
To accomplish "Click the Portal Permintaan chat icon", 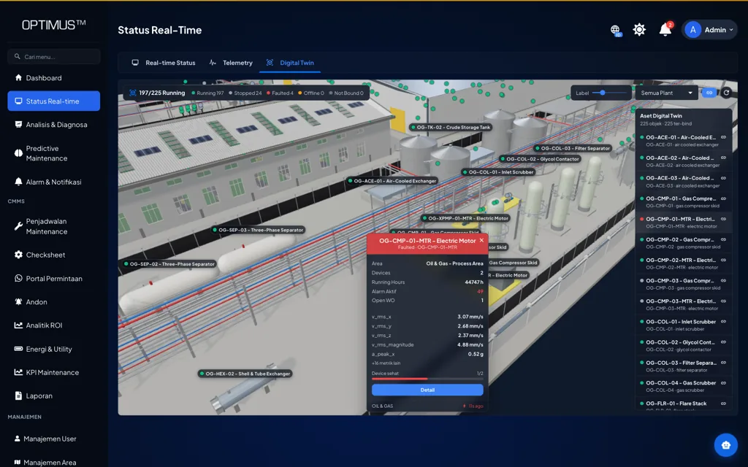I will (x=18, y=278).
